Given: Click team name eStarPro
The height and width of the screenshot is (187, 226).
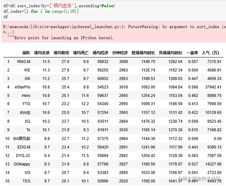Looking at the screenshot, I should coord(23,87).
